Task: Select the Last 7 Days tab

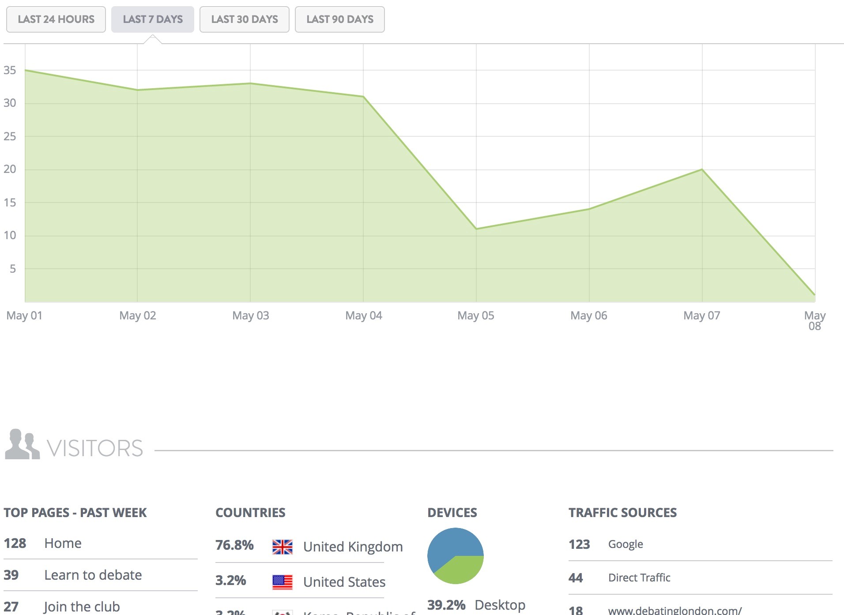Action: point(153,19)
